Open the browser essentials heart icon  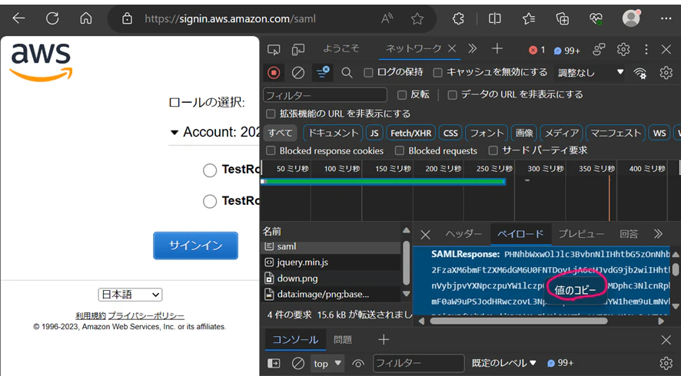[596, 18]
